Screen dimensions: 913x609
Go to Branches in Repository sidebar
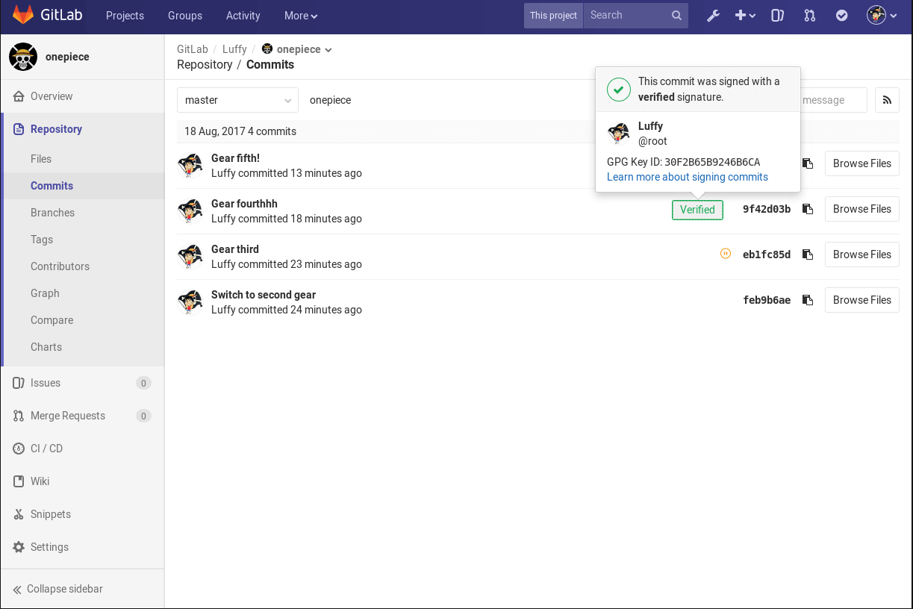coord(52,213)
